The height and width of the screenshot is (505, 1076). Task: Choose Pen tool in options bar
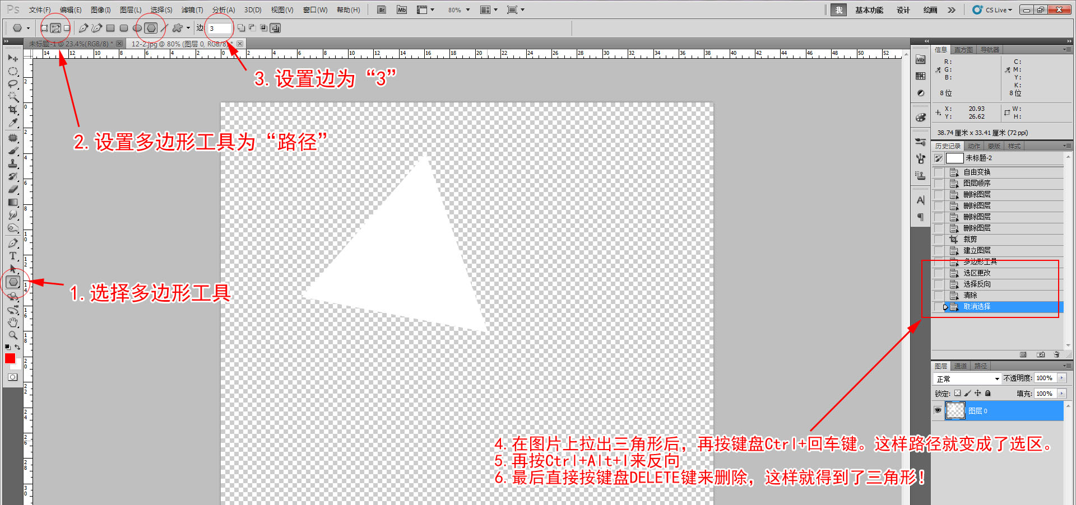tap(84, 28)
